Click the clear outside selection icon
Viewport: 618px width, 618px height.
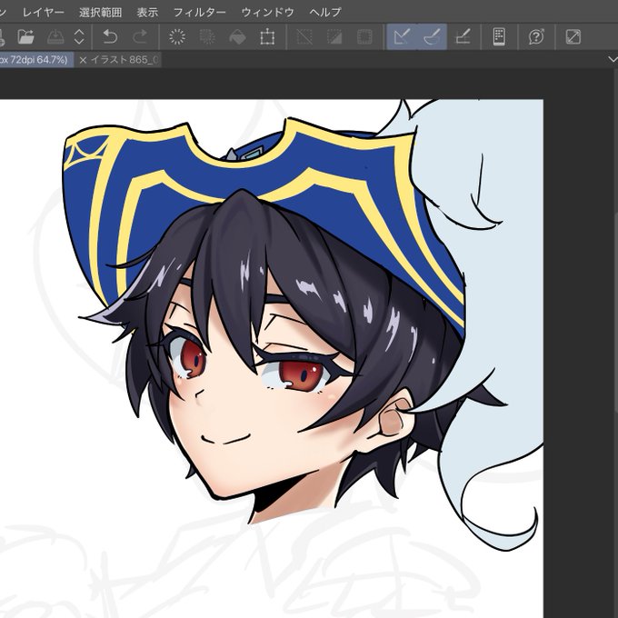tap(207, 37)
